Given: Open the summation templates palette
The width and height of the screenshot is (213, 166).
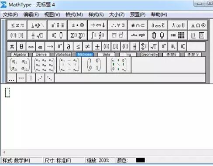Looking at the screenshot, I should coord(77,35).
